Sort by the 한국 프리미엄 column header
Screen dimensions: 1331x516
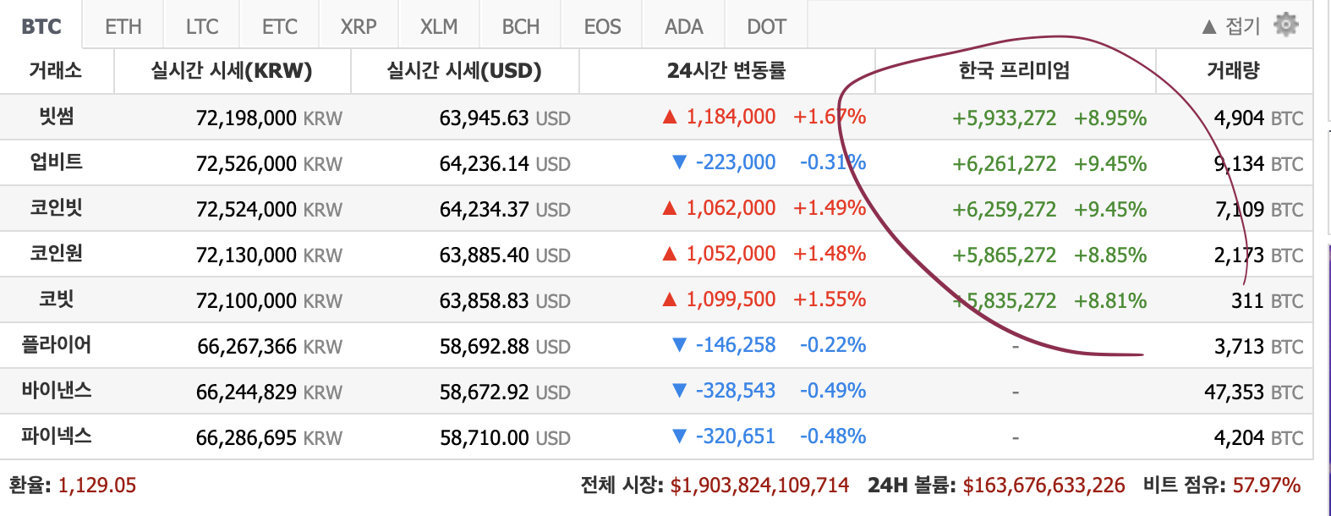tap(1012, 71)
